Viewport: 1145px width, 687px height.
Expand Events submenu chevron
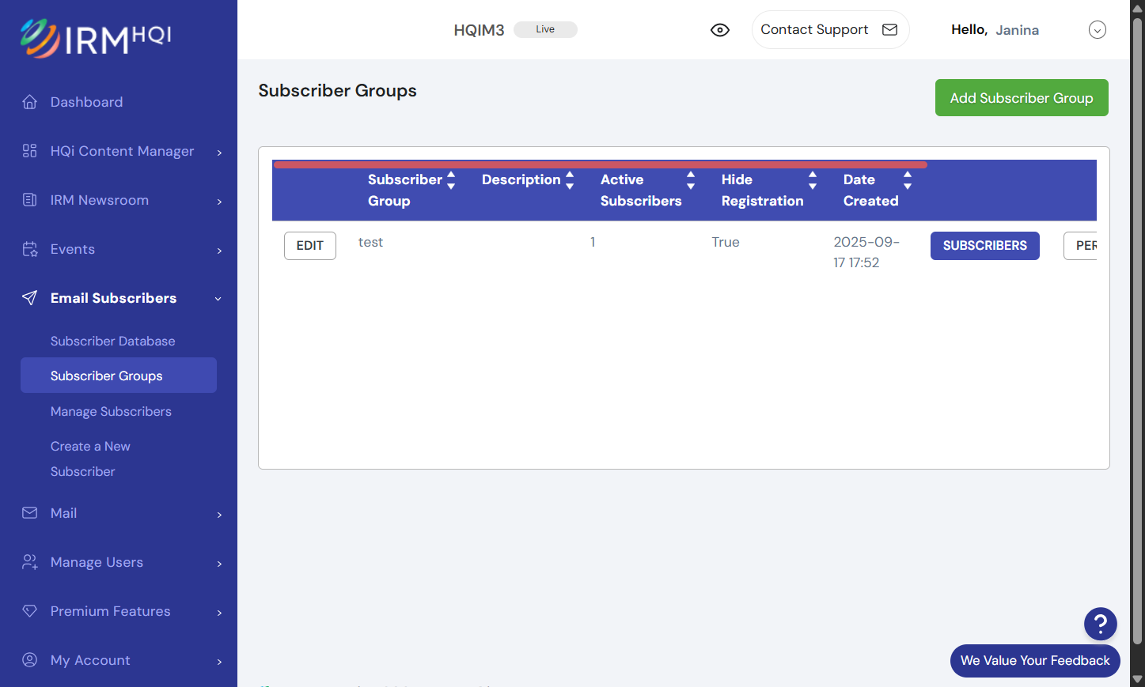[x=219, y=251]
